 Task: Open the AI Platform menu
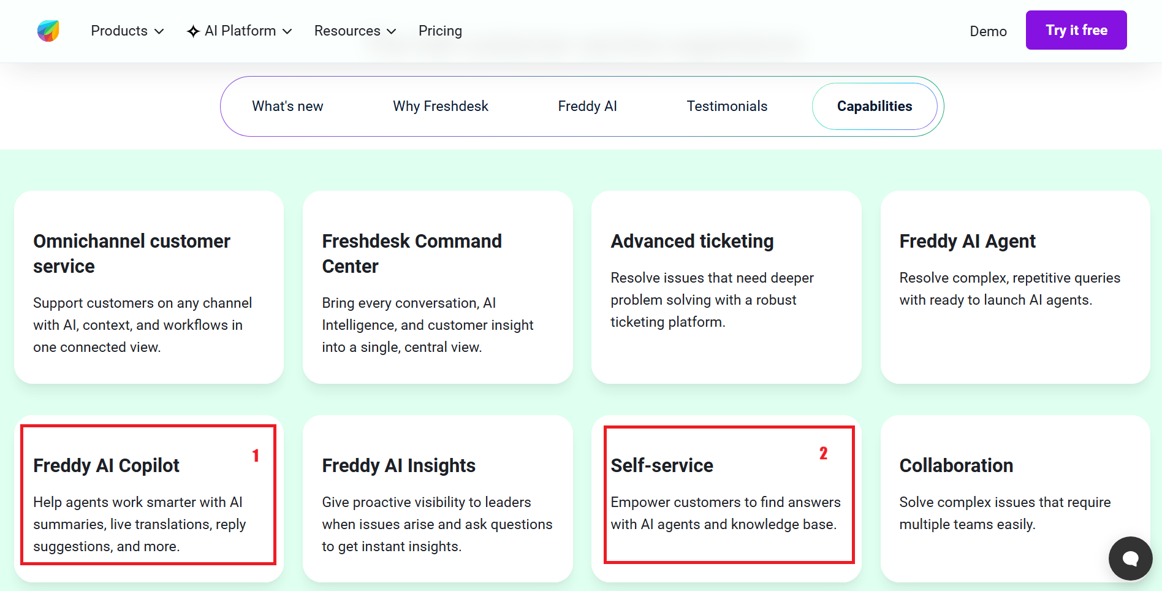click(x=240, y=31)
